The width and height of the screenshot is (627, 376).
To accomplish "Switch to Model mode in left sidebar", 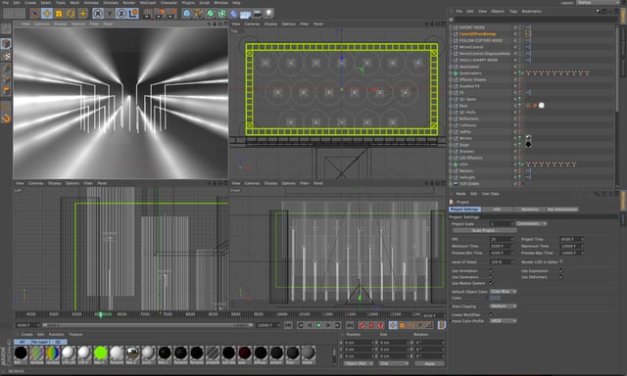I will point(6,43).
